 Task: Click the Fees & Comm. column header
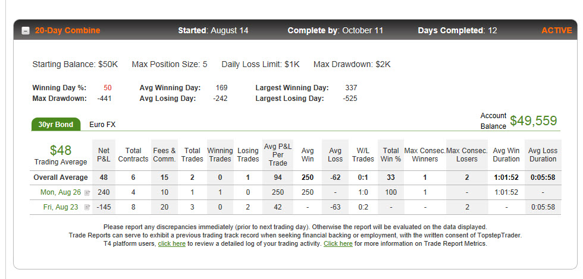164,155
